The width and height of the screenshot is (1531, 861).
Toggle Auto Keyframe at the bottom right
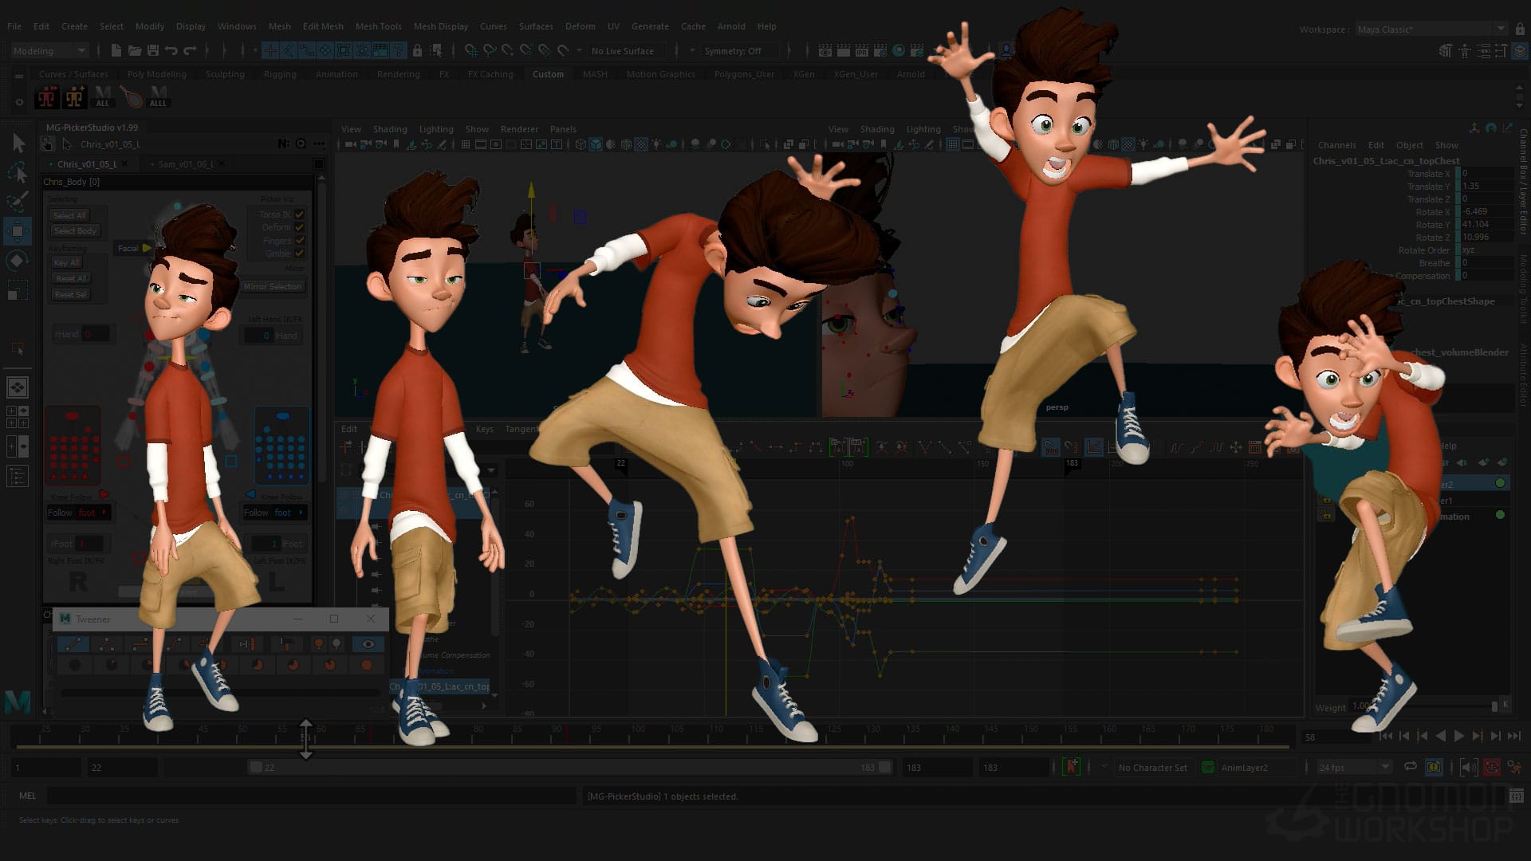(x=1490, y=767)
